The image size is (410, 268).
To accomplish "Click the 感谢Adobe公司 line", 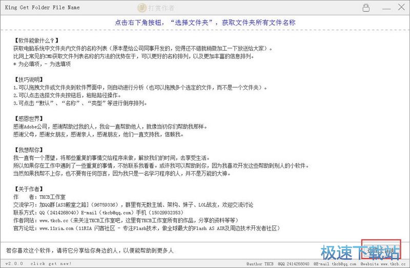I will 110,127.
